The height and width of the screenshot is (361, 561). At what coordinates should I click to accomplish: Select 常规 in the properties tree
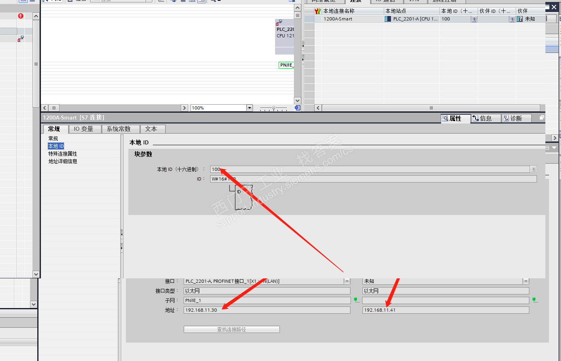[53, 138]
